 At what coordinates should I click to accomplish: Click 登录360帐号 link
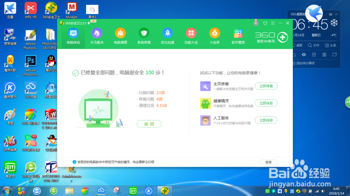coord(266,41)
